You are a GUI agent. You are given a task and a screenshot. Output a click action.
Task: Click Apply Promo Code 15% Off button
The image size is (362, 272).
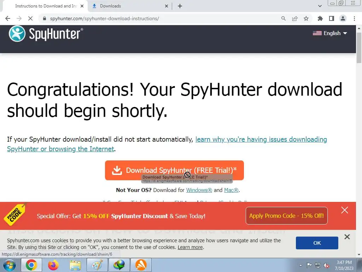286,216
